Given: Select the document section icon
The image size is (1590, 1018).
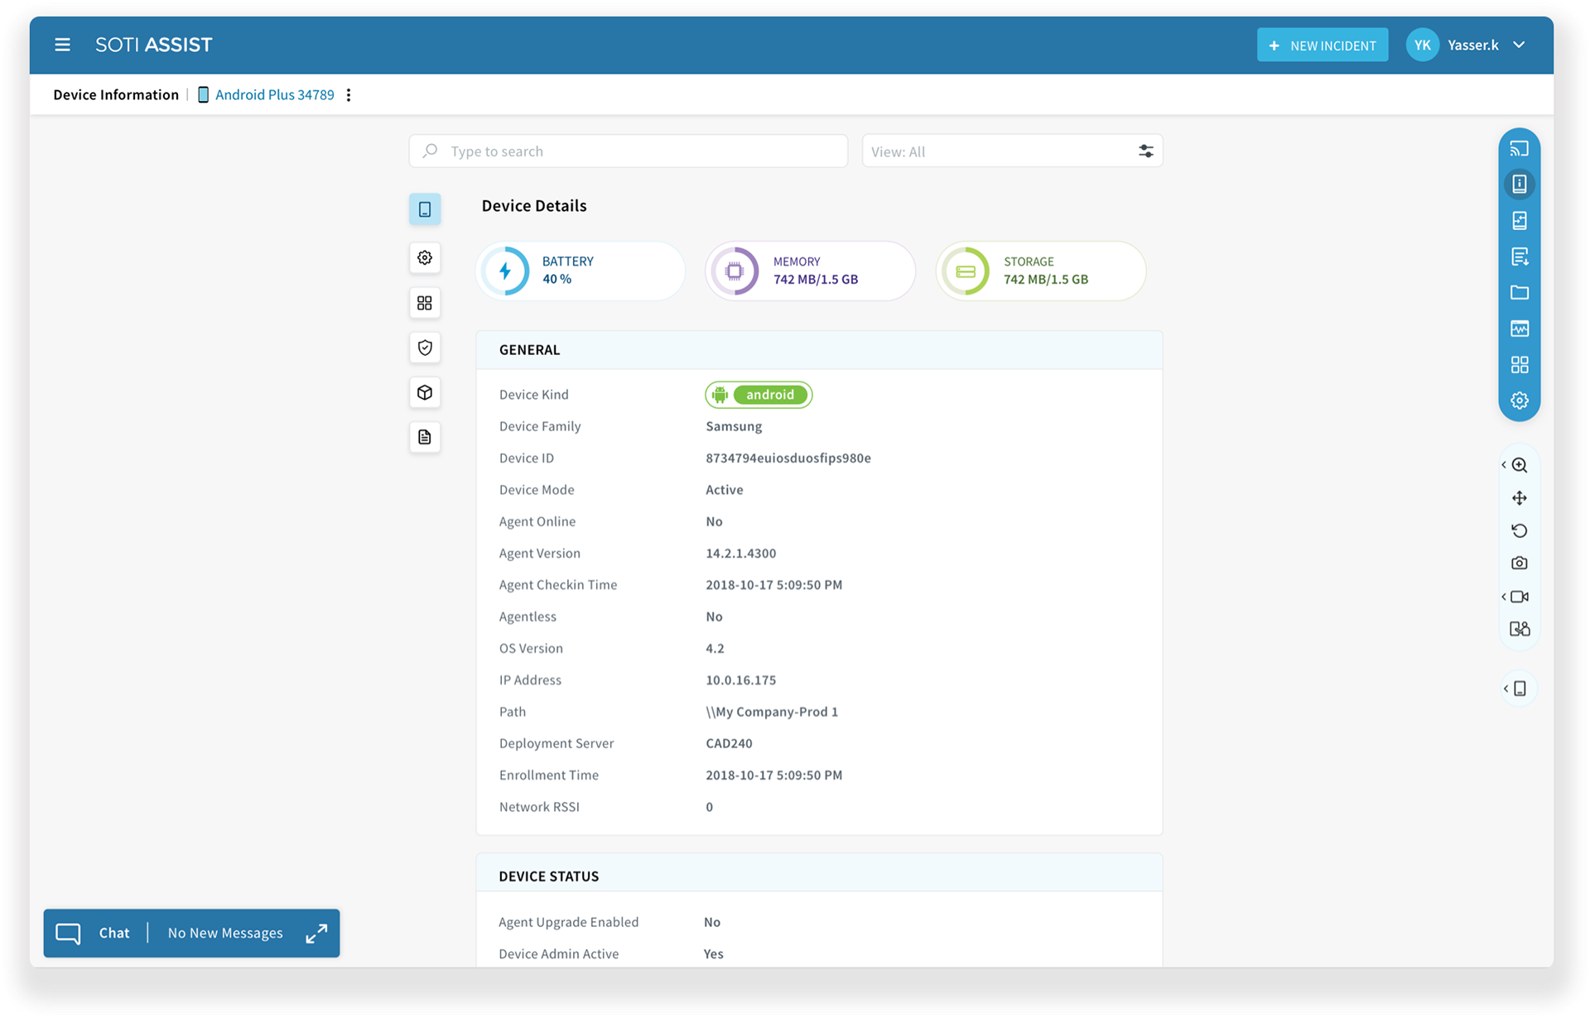Looking at the screenshot, I should tap(425, 437).
